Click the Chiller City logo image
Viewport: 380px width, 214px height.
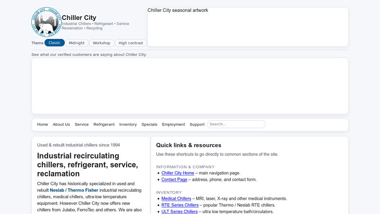[46, 22]
